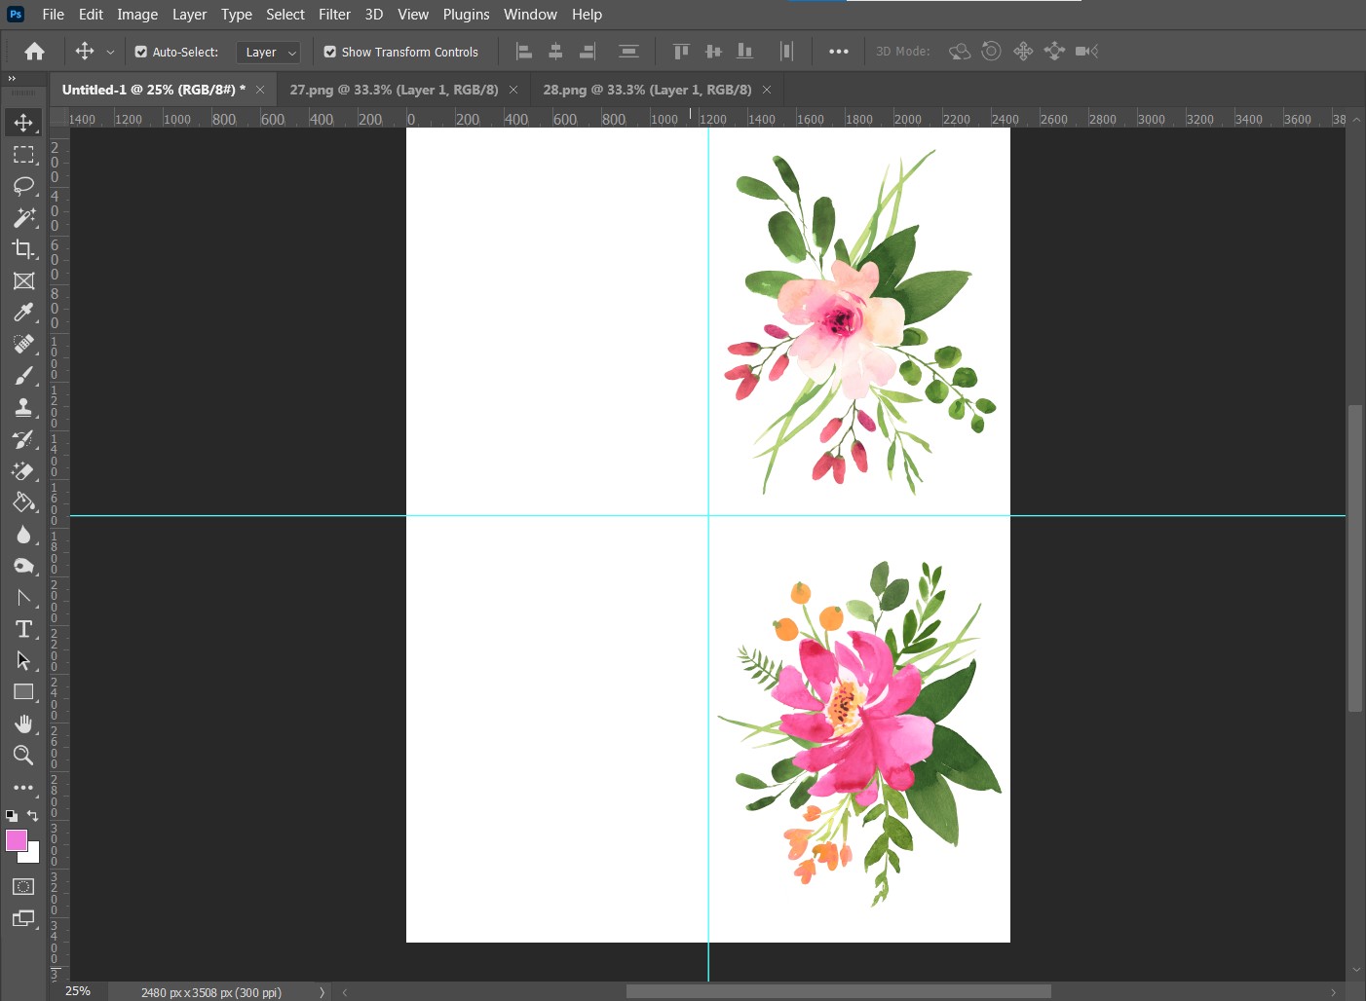Viewport: 1366px width, 1001px height.
Task: Open the Auto-Select Layer dropdown
Action: [x=268, y=52]
